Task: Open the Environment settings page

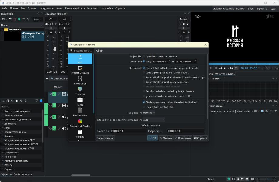Action: click(80, 112)
